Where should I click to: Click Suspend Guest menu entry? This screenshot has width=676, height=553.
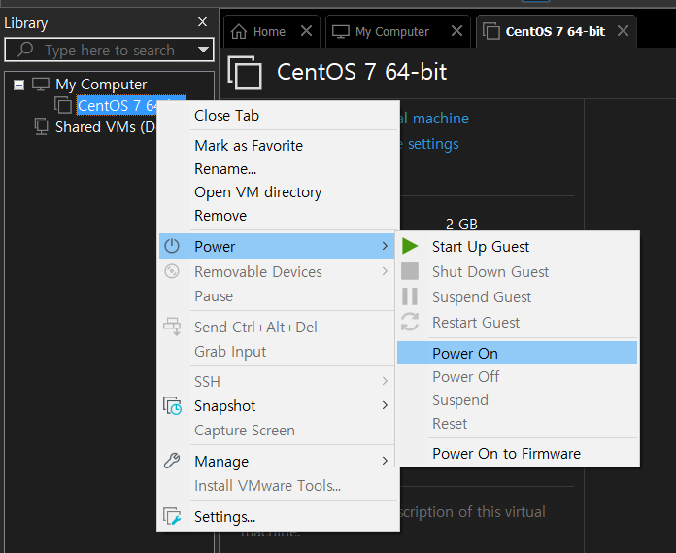click(517, 296)
